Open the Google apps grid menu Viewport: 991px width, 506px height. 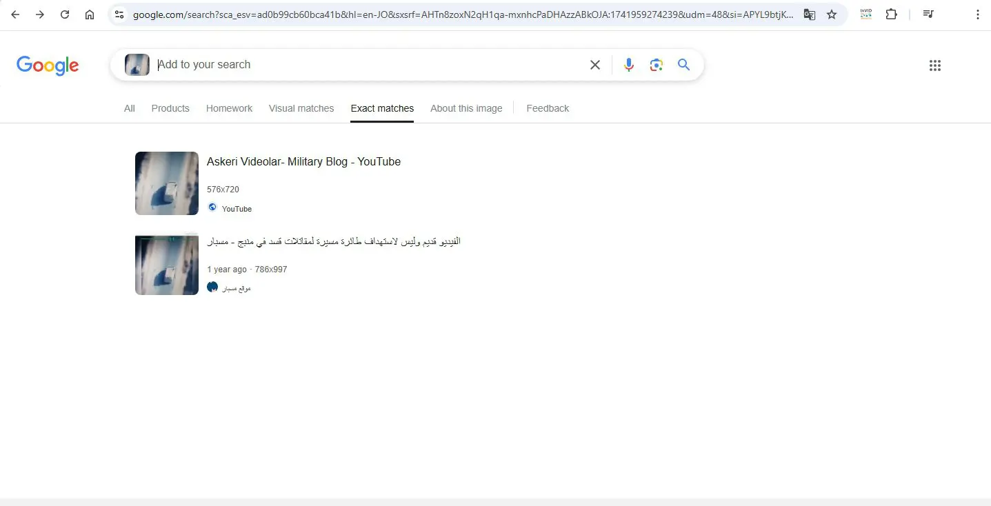click(935, 65)
